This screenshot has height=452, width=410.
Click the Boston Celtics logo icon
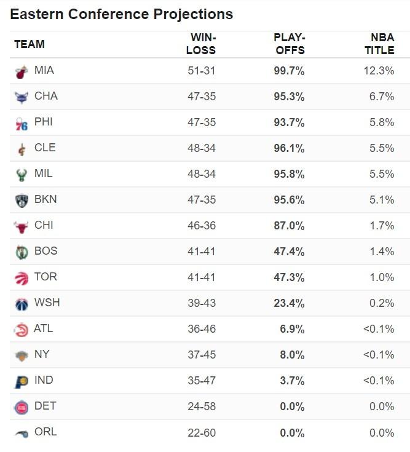pos(22,252)
